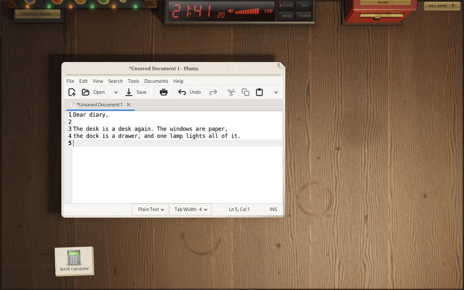Click line number 2 in the gutter
Viewport: 464px width, 290px height.
pyautogui.click(x=70, y=122)
